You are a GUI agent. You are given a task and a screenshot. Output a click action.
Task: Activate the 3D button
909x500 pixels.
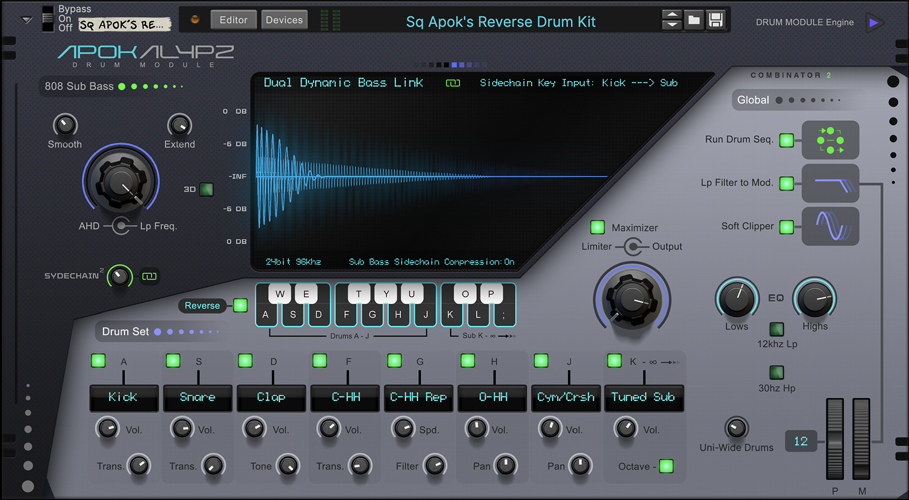206,189
